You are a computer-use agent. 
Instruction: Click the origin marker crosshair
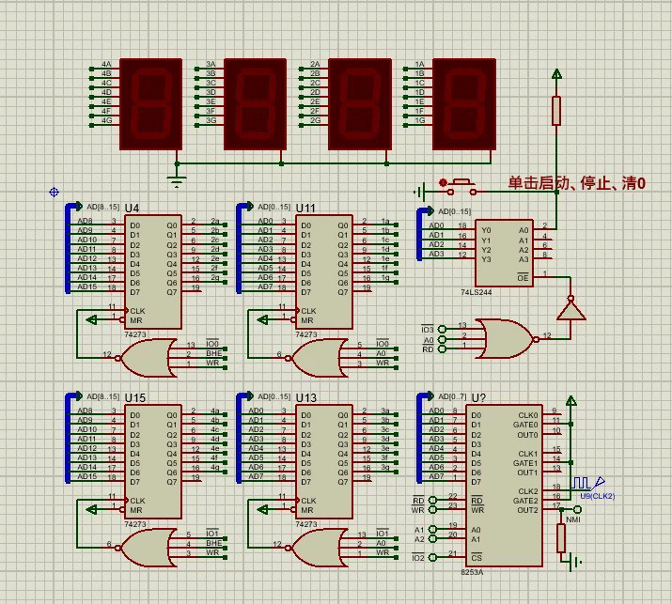pos(54,192)
